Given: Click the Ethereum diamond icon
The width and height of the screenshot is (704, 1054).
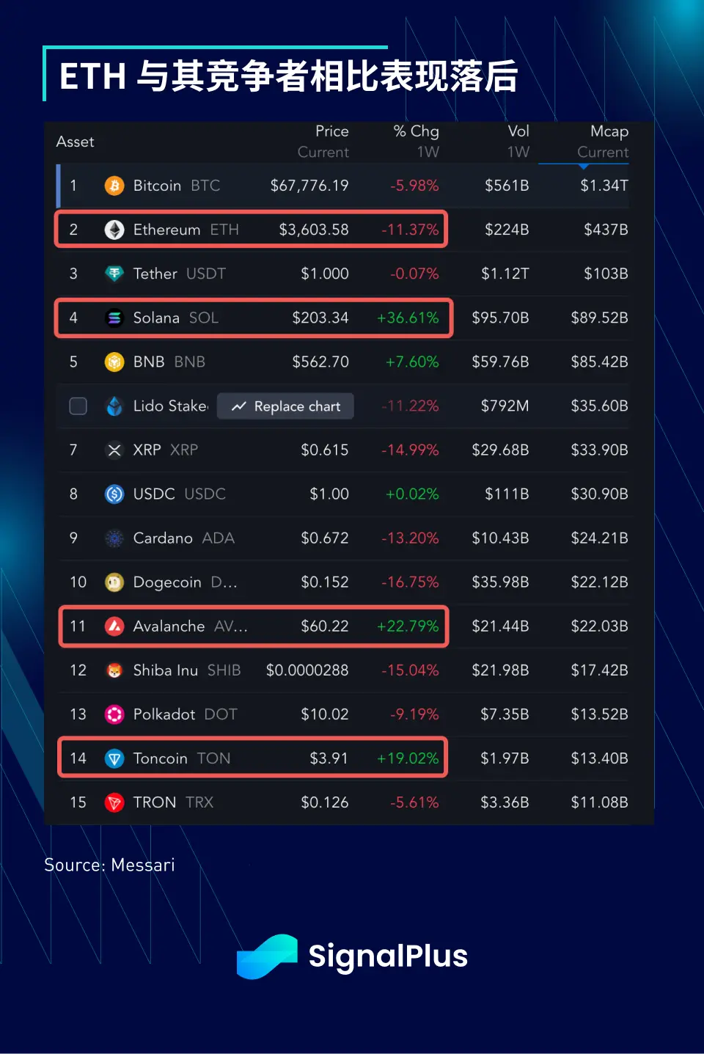Looking at the screenshot, I should (114, 230).
